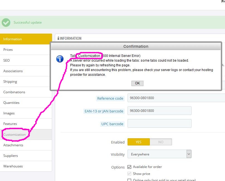225x181 pixels.
Task: Toggle the Show price checkbox
Action: click(x=129, y=174)
